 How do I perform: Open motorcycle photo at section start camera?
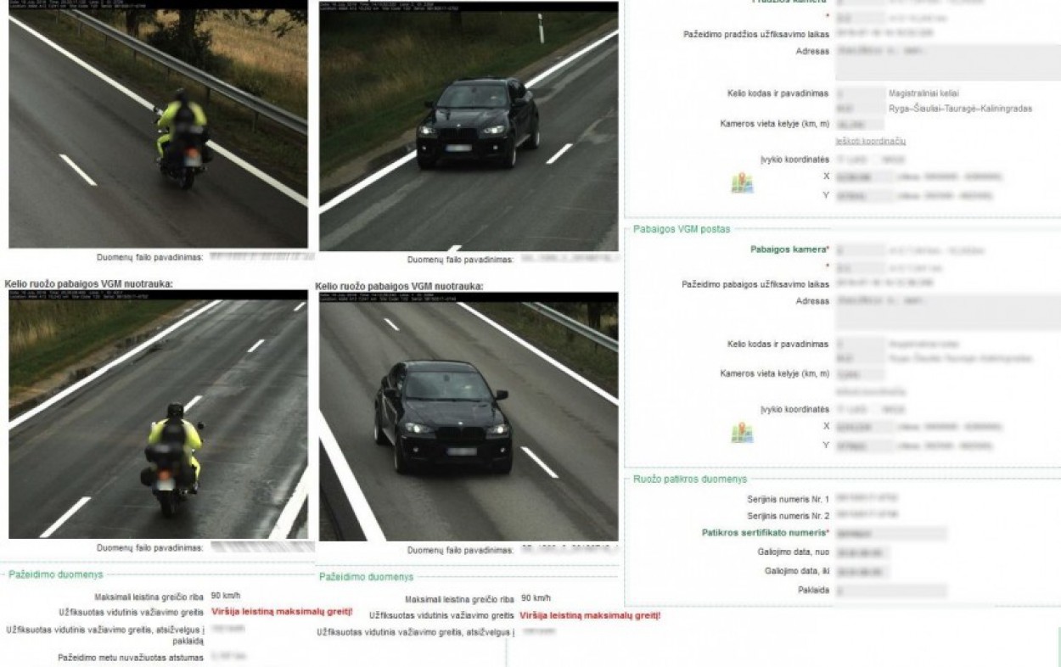point(158,127)
